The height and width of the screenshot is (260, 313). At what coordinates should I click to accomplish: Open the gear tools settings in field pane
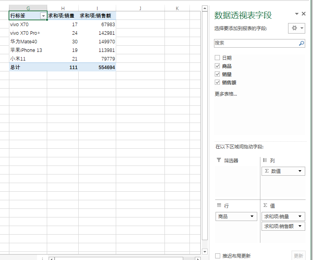pyautogui.click(x=297, y=28)
